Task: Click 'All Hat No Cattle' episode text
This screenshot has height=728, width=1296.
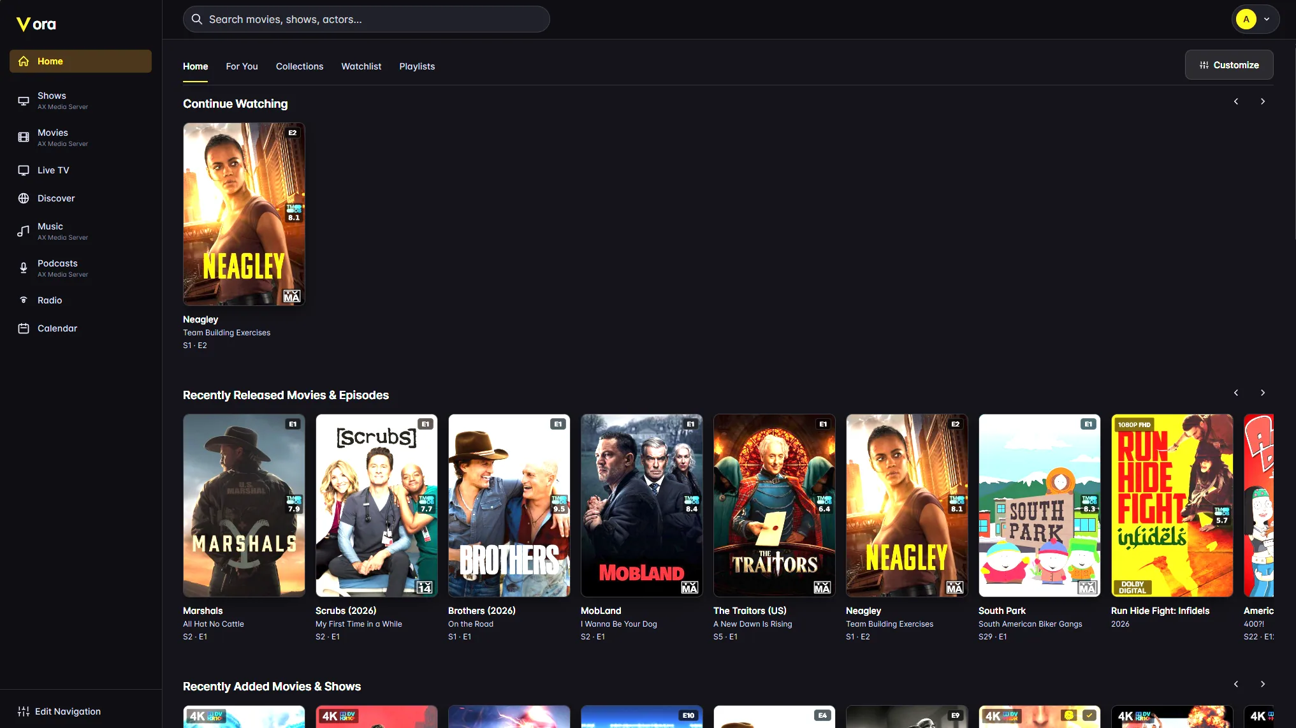Action: [214, 624]
